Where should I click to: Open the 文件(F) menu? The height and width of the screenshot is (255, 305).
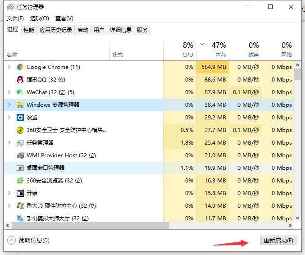15,18
